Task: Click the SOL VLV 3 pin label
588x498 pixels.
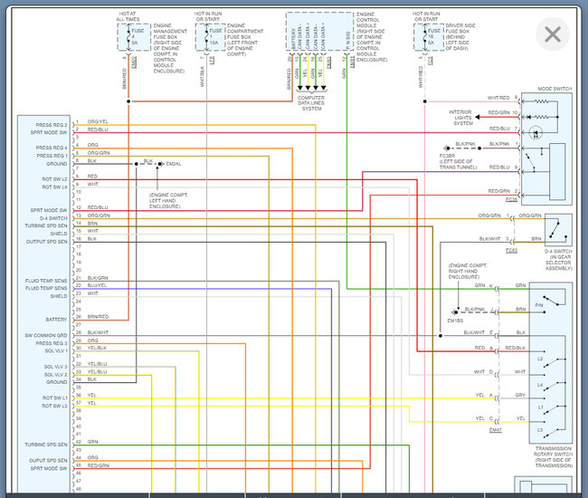Action: [x=56, y=367]
